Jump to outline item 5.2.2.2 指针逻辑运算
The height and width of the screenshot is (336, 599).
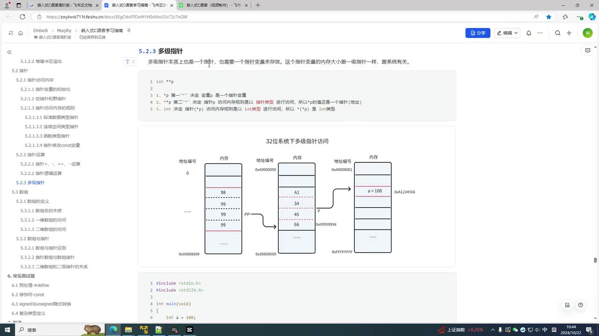(41, 173)
